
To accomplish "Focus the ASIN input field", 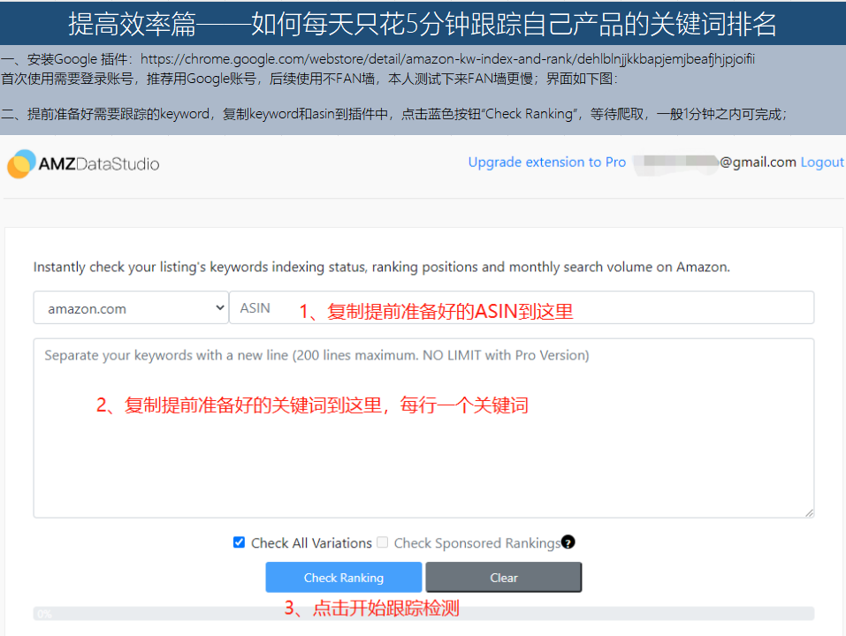I will pyautogui.click(x=522, y=307).
